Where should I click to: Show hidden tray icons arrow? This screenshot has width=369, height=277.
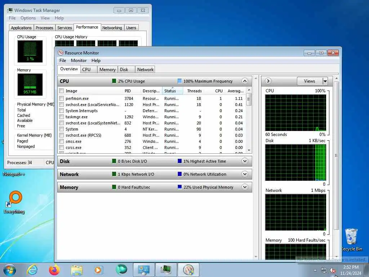[315, 271]
